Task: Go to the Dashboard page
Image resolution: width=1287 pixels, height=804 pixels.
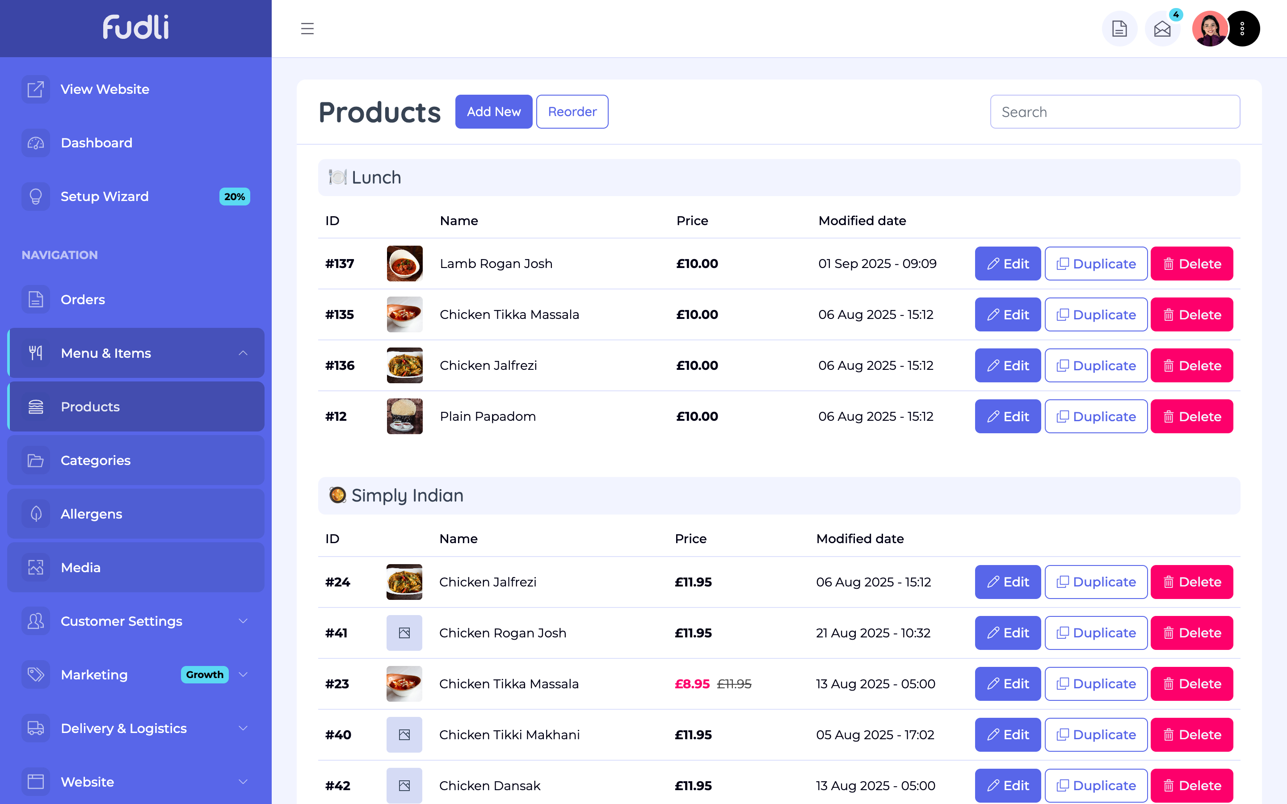Action: (x=96, y=143)
